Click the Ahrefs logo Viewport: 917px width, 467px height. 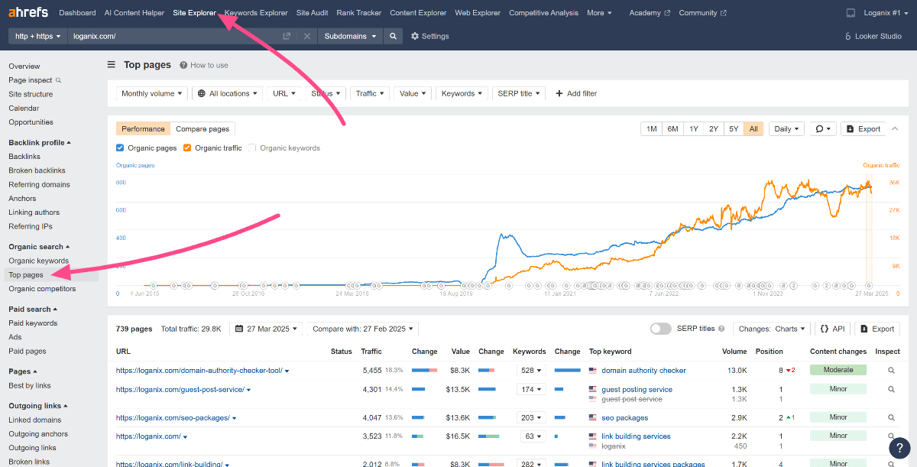(x=29, y=13)
